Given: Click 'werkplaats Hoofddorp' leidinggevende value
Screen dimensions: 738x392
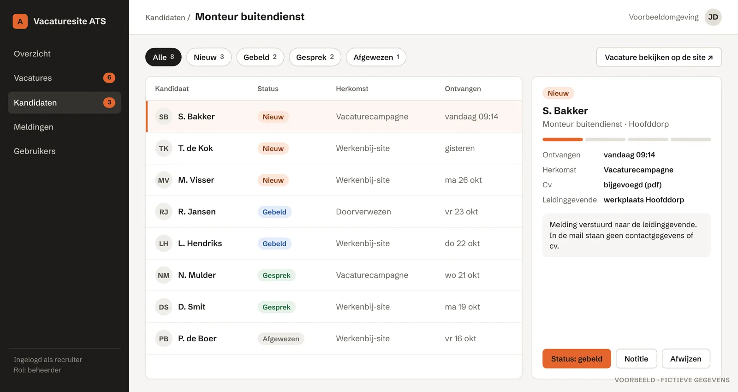Looking at the screenshot, I should coord(644,200).
